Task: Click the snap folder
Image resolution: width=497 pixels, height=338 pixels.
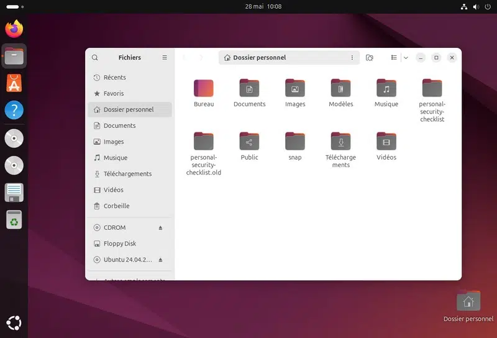Action: pyautogui.click(x=295, y=142)
